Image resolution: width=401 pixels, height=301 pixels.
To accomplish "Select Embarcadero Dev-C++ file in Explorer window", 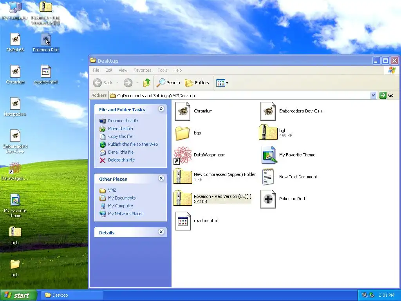I will 291,111.
